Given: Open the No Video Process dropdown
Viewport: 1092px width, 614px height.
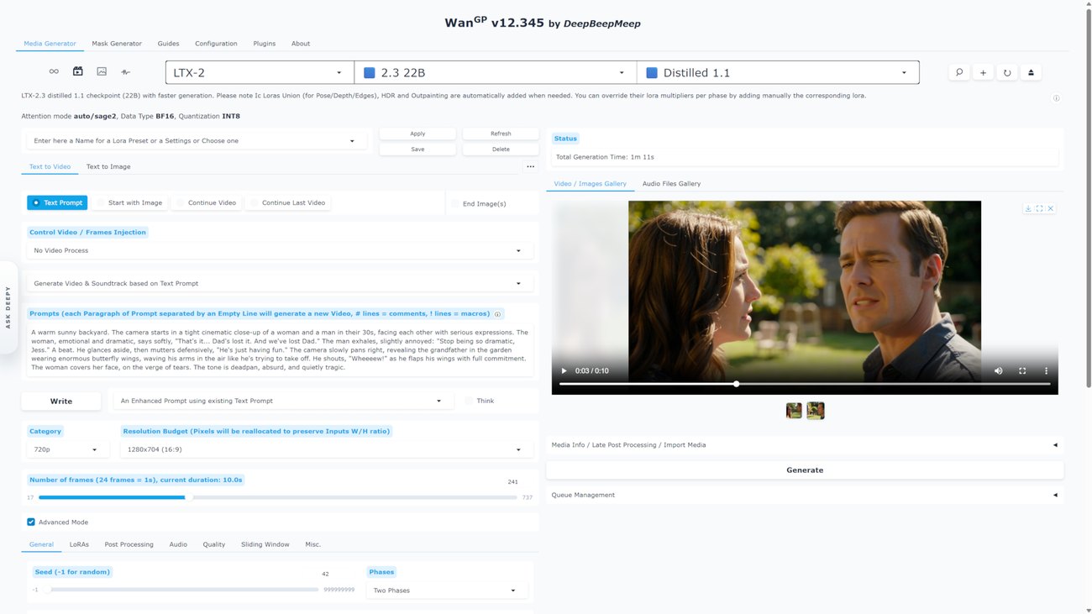Looking at the screenshot, I should [x=279, y=250].
